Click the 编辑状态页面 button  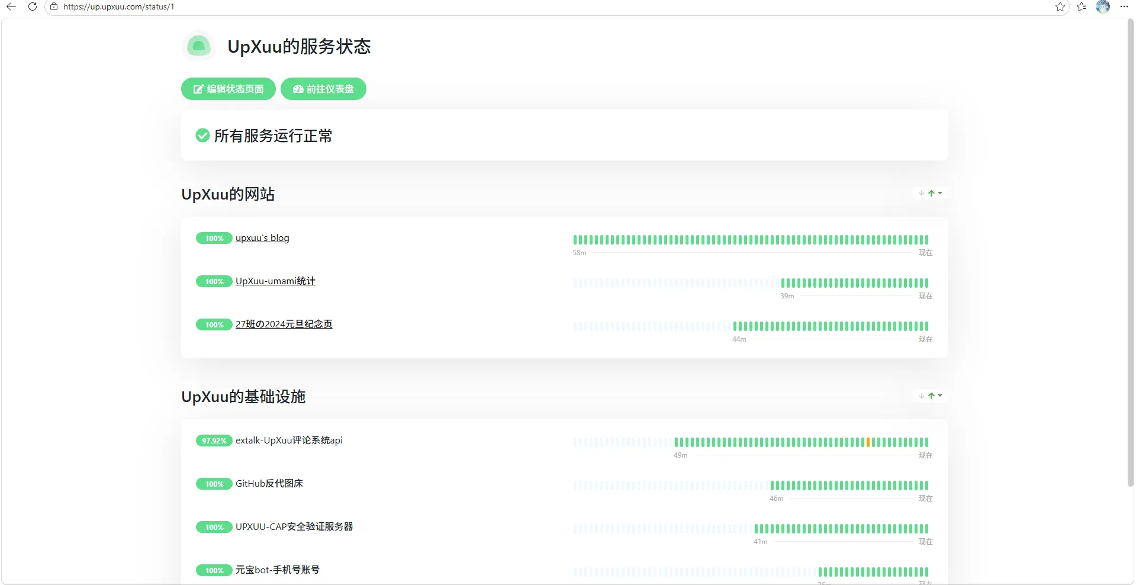tap(229, 89)
